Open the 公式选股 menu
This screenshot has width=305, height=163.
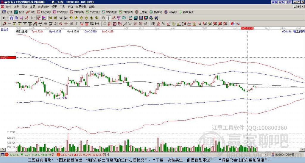(43, 7)
